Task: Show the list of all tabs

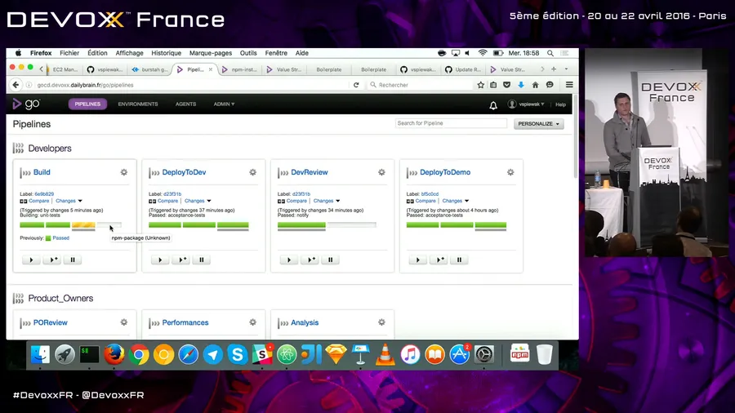Action: tap(566, 69)
